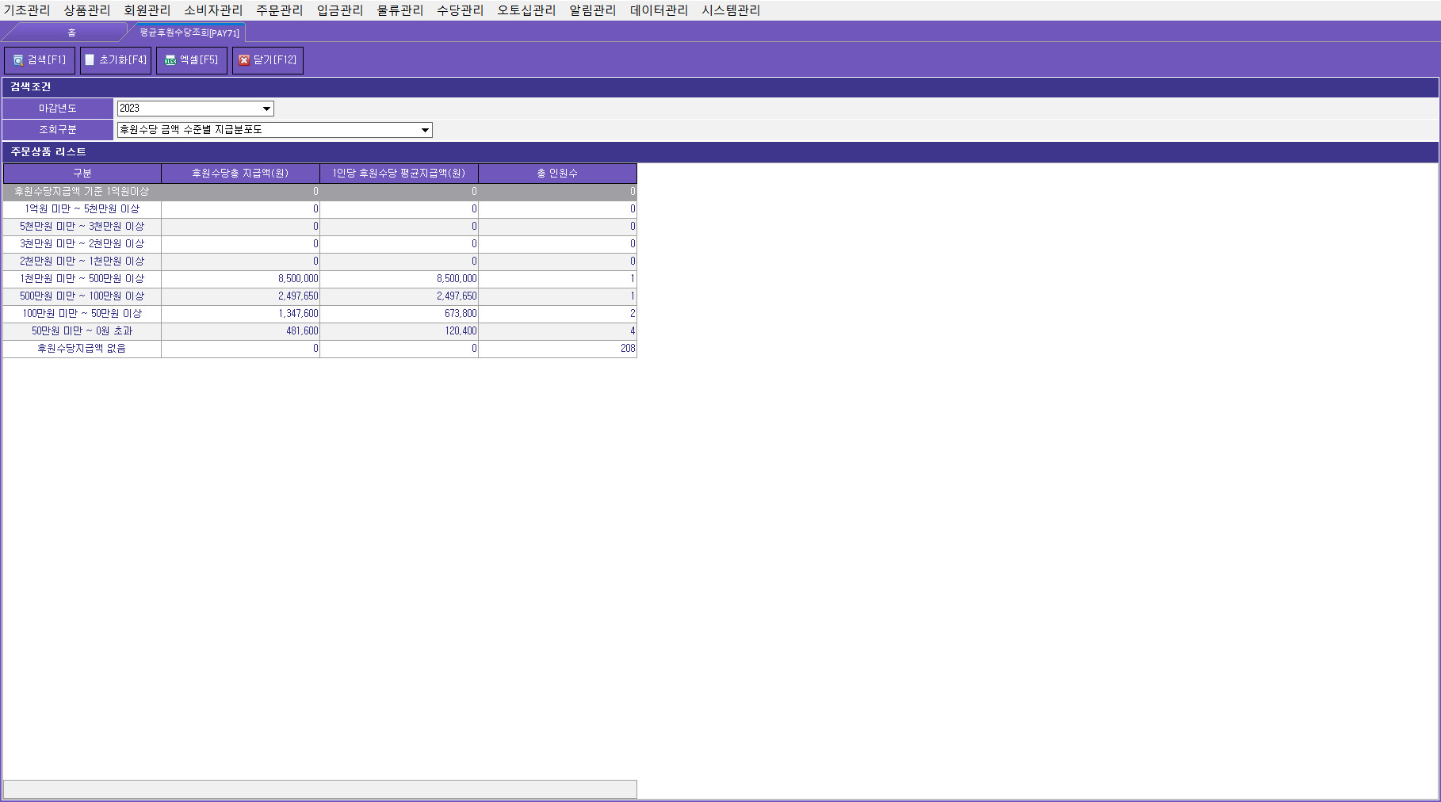The image size is (1441, 802).
Task: Click the 총 인원수 column header
Action: click(x=557, y=173)
